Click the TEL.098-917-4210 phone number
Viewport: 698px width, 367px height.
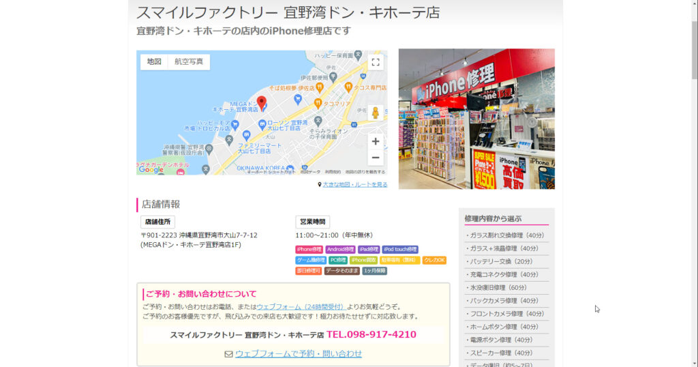pyautogui.click(x=371, y=334)
